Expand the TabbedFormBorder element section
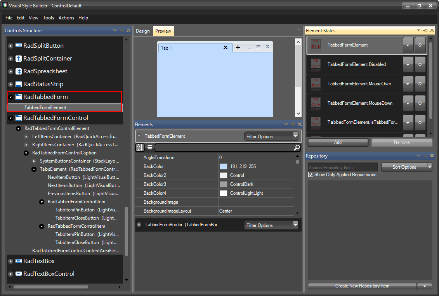 [139, 225]
